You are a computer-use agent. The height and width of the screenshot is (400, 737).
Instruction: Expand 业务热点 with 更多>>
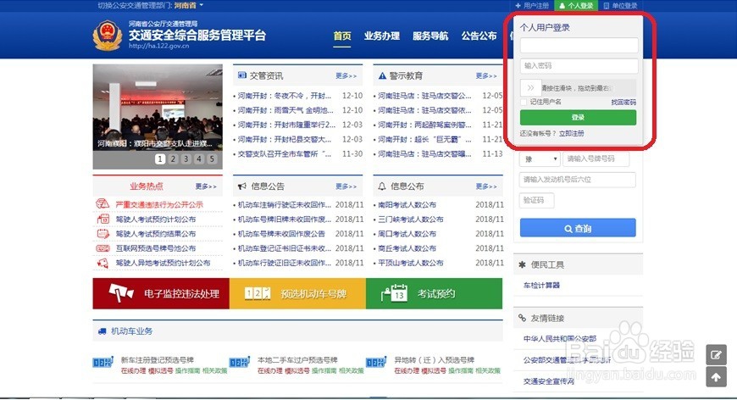point(206,186)
